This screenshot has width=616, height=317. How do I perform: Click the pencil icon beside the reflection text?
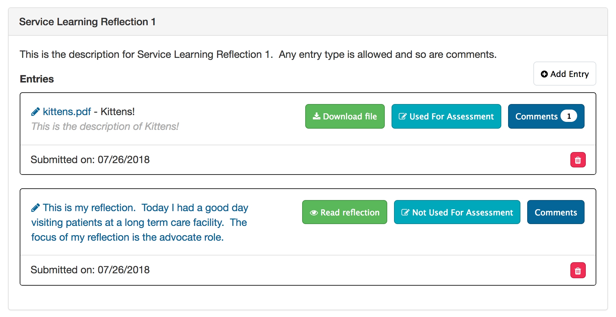(x=35, y=208)
